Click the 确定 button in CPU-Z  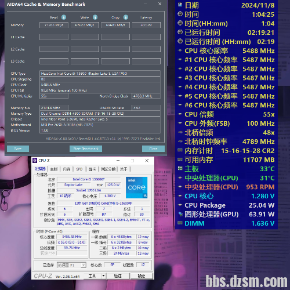pos(142,276)
